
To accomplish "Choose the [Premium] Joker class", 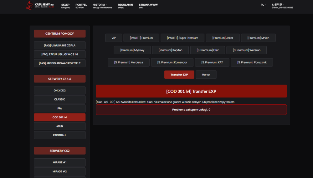I will click(x=223, y=38).
